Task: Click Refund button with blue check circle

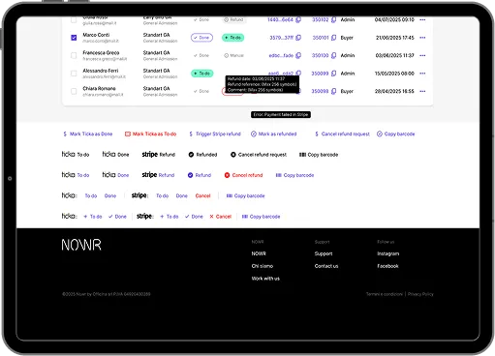Action: click(x=200, y=175)
